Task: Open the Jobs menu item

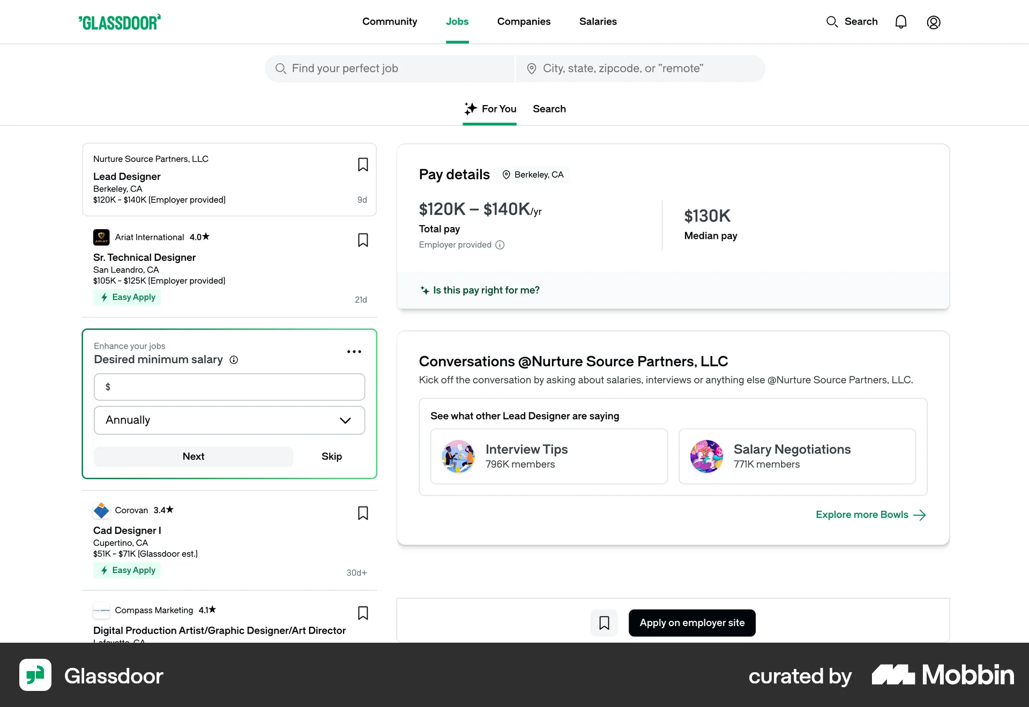Action: point(457,21)
